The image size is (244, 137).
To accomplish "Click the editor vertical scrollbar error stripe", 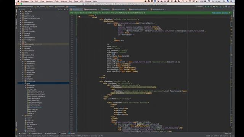I will [231, 73].
